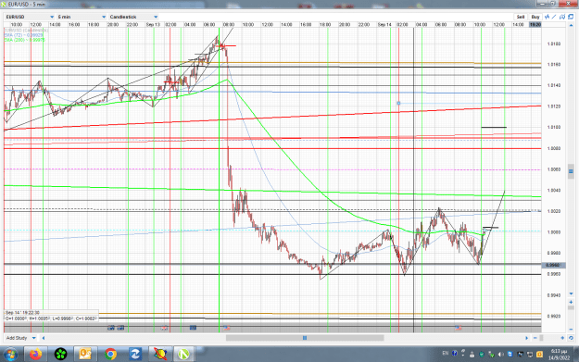The height and width of the screenshot is (362, 579).
Task: Click horizontal scroll left arrow
Action: [x=44, y=338]
